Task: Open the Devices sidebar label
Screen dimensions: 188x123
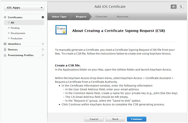Action: [13, 49]
